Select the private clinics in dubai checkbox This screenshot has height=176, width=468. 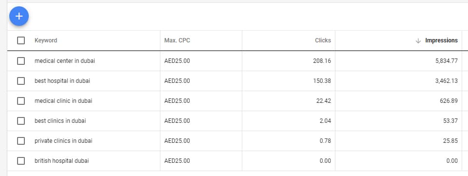click(21, 141)
